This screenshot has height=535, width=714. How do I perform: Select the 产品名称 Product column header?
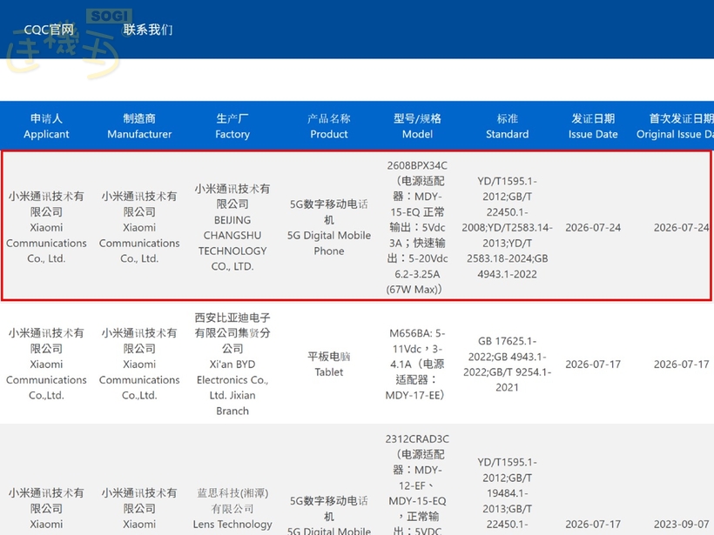tap(329, 126)
